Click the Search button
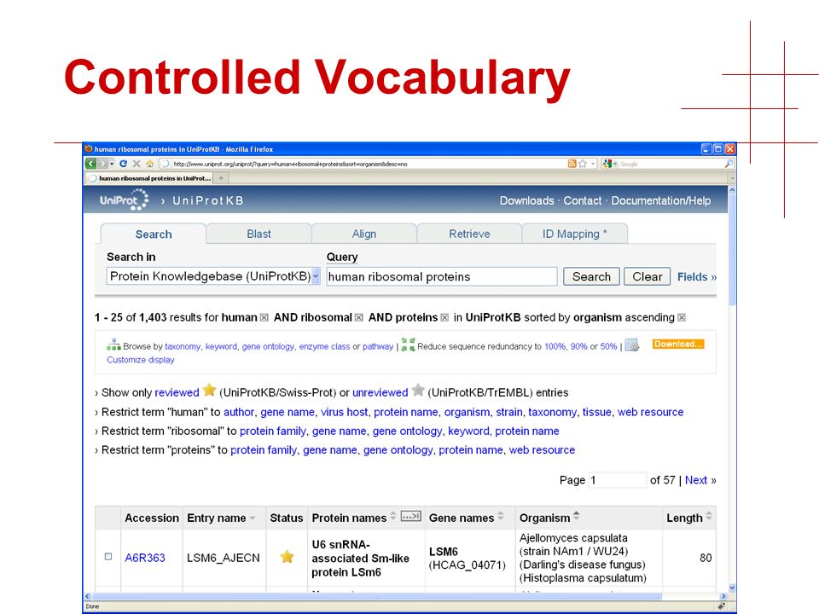 [x=591, y=276]
